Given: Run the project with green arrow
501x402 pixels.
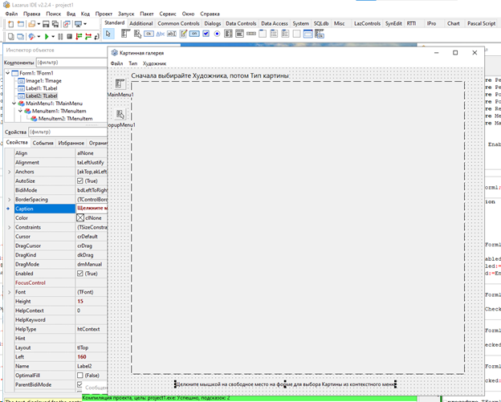Looking at the screenshot, I should coord(47,36).
